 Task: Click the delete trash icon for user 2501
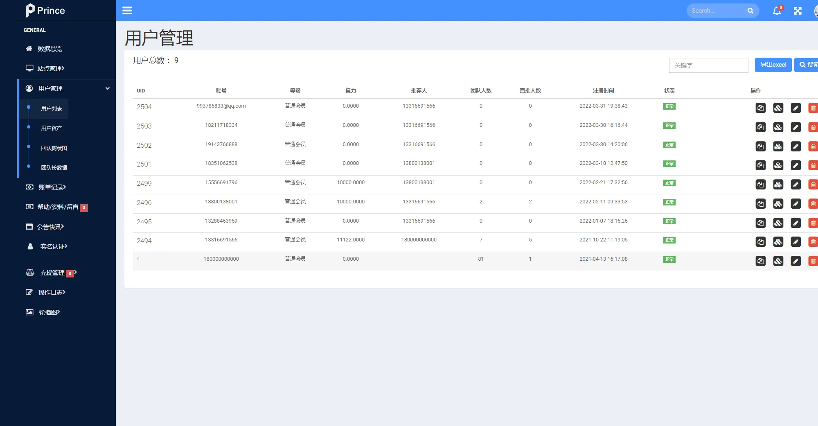click(813, 165)
